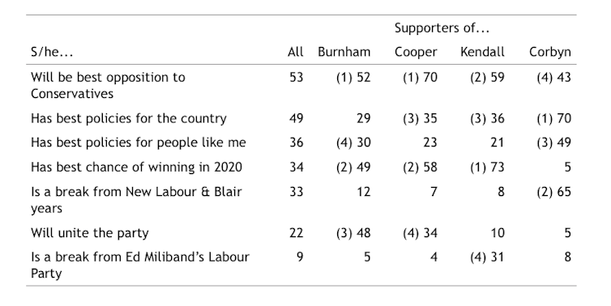Click the 'S/he...' row header label
Image resolution: width=611 pixels, height=306 pixels.
tap(52, 52)
